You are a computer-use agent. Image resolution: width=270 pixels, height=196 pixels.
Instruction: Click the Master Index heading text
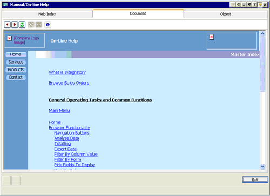click(245, 54)
